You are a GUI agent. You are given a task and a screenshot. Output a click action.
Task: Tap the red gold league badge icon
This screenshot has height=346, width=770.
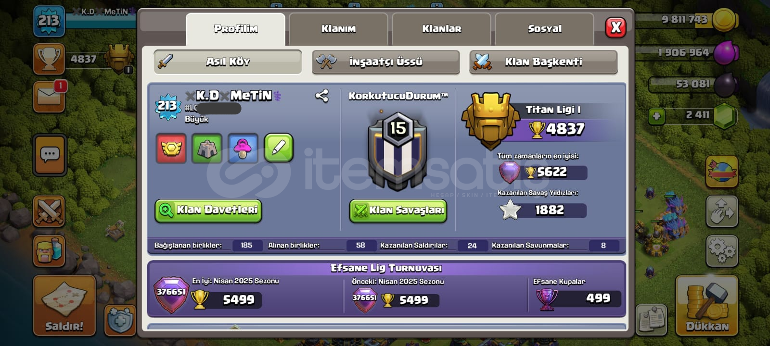click(x=171, y=148)
